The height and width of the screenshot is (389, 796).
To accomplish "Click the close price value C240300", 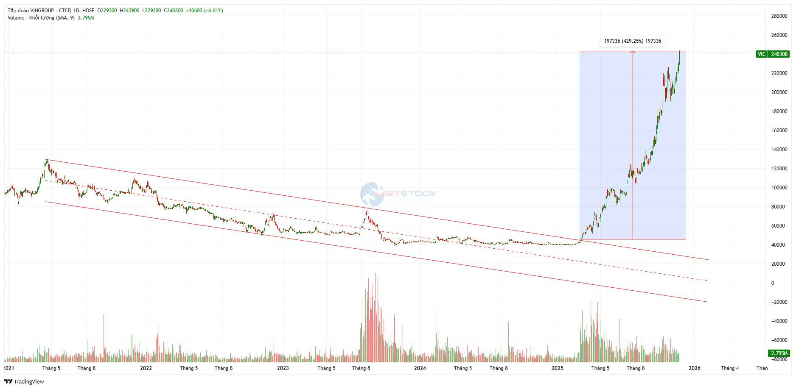I will tap(173, 11).
